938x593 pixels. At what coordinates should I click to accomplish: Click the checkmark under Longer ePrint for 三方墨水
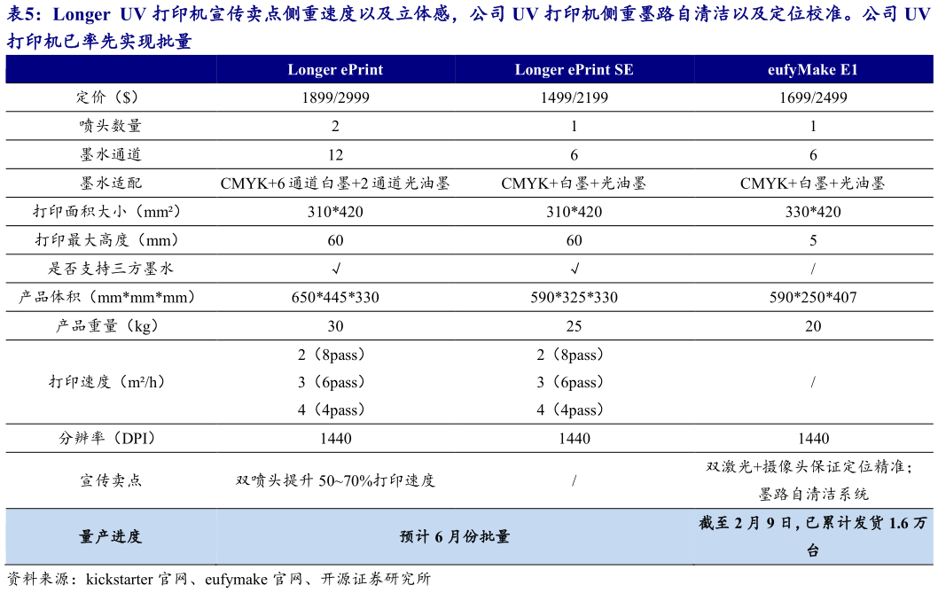pos(334,269)
